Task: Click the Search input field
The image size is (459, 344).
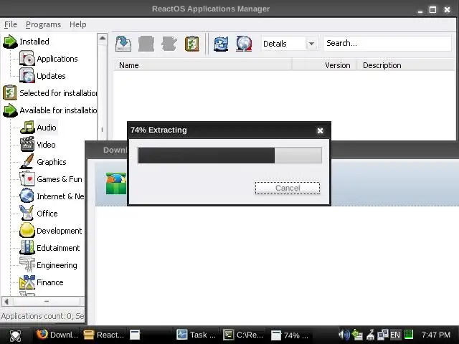Action: 387,43
